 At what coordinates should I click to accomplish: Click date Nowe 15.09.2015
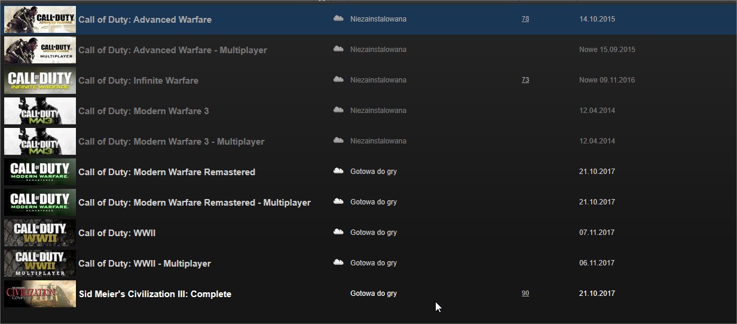(x=607, y=50)
